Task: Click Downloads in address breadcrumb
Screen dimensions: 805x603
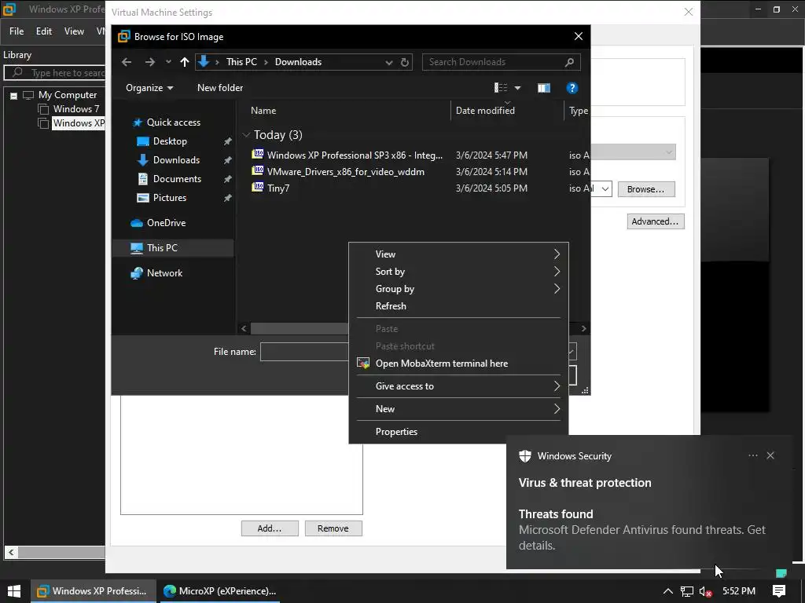Action: point(298,62)
